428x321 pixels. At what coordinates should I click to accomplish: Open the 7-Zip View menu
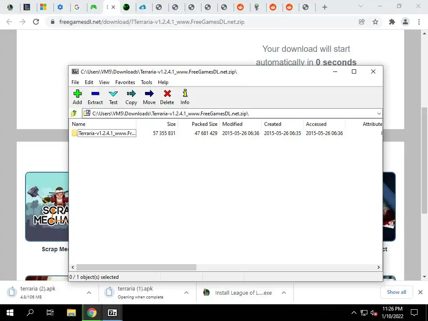click(x=104, y=82)
